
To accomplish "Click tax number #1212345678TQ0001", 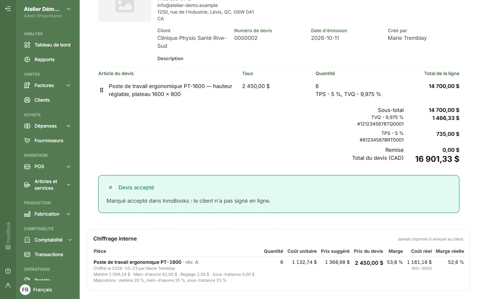I will [x=380, y=124].
